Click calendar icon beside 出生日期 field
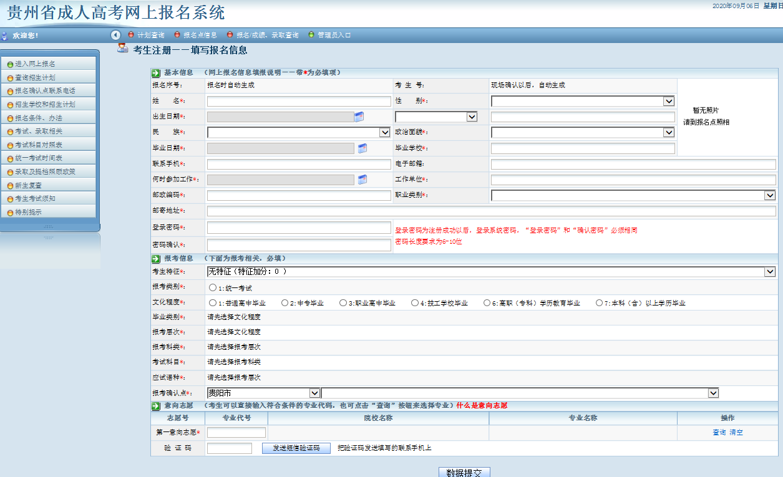Image resolution: width=783 pixels, height=477 pixels. 359,116
